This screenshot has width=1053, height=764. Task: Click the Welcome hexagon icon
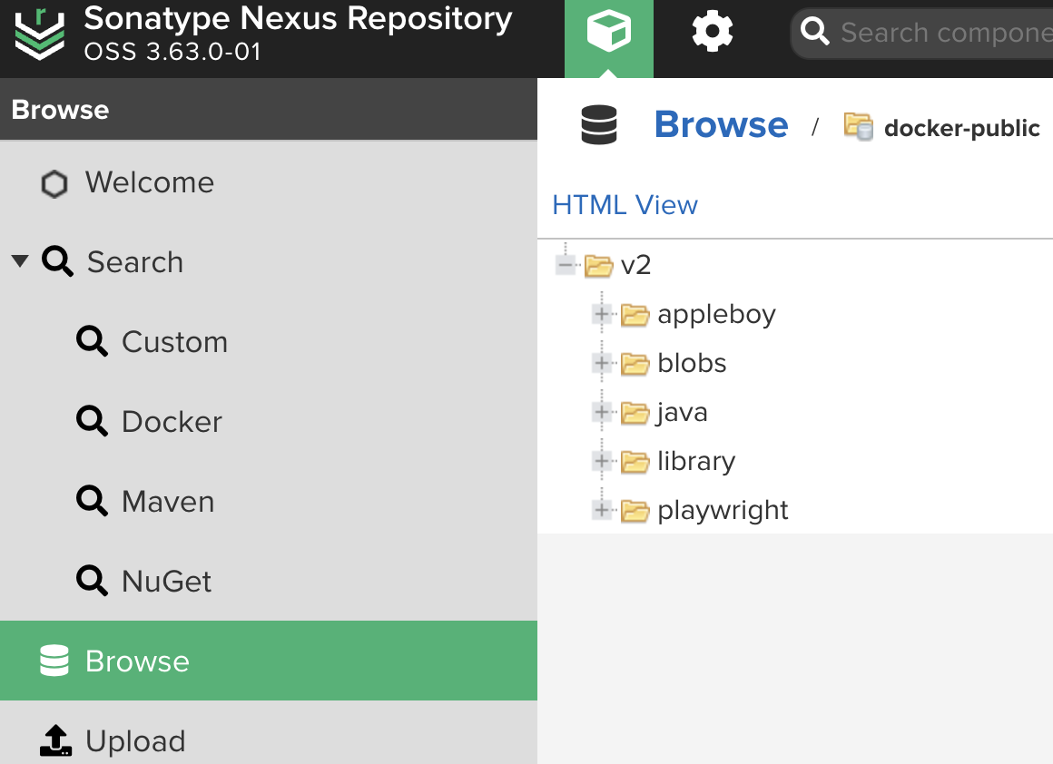click(54, 183)
